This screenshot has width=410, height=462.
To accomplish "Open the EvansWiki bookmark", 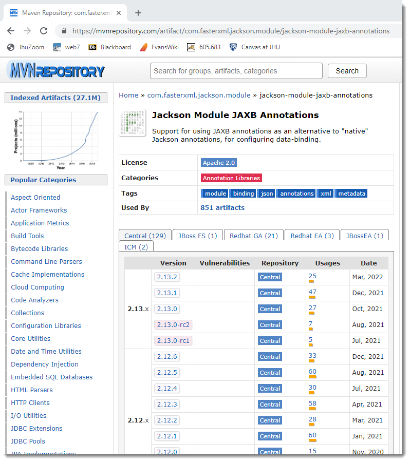I will click(159, 47).
